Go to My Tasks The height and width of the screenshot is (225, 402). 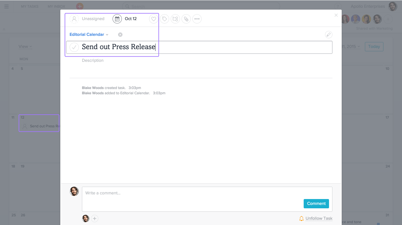point(30,6)
